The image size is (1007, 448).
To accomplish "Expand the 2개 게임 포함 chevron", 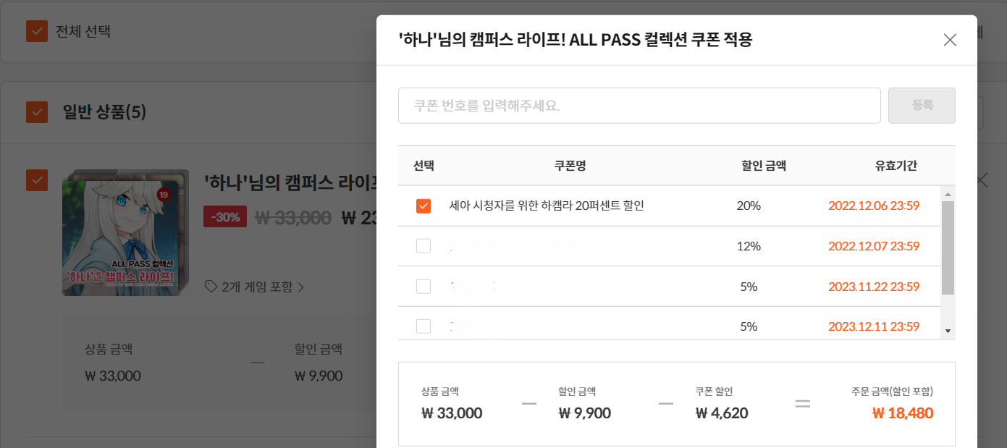I will (301, 287).
